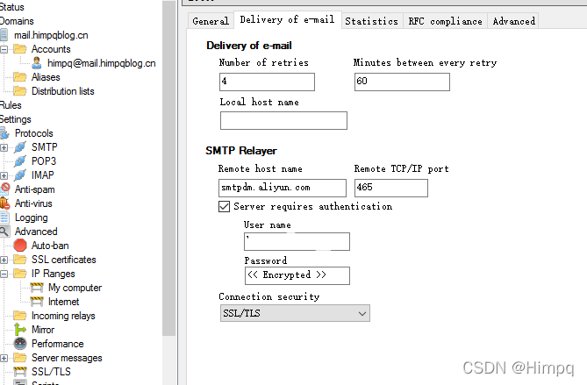Click the Internet range icon
Image resolution: width=587 pixels, height=385 pixels.
tap(37, 302)
